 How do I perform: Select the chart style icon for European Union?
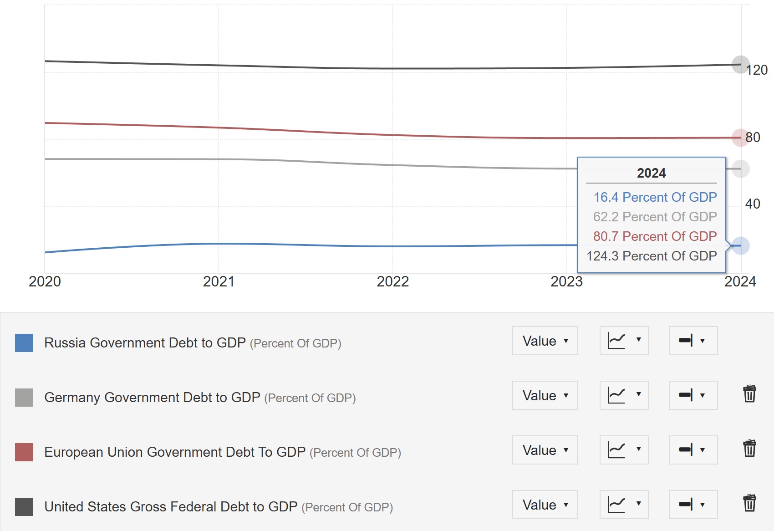pyautogui.click(x=623, y=450)
